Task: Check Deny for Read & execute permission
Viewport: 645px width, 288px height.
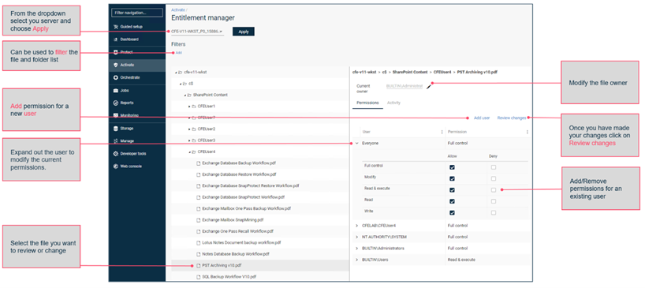Action: tap(493, 190)
